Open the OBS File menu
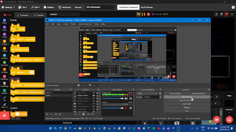Screen dimensions: 236x132 click(x=47, y=24)
